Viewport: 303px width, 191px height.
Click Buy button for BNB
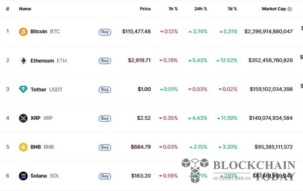click(105, 148)
